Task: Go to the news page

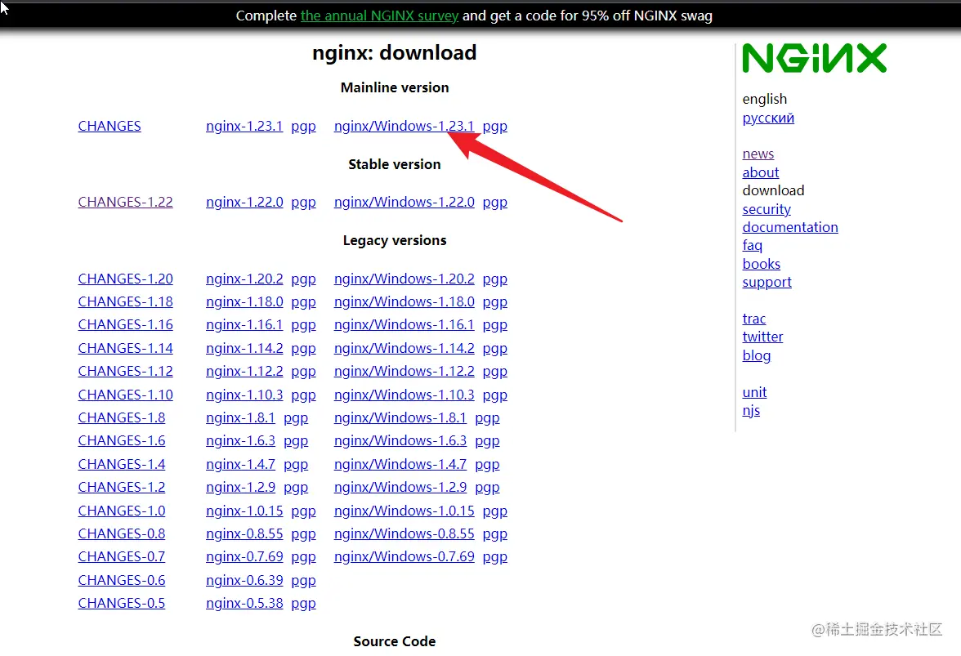Action: (x=758, y=154)
